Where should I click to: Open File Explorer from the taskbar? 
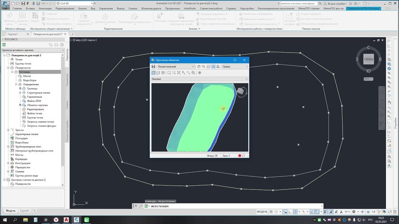pyautogui.click(x=26, y=220)
